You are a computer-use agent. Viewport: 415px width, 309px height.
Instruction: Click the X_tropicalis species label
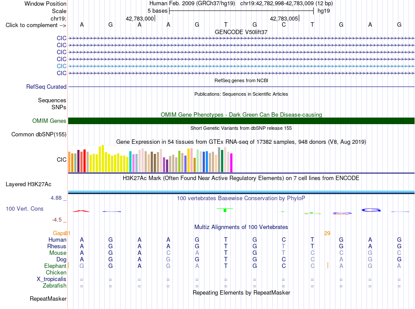[x=52, y=279]
